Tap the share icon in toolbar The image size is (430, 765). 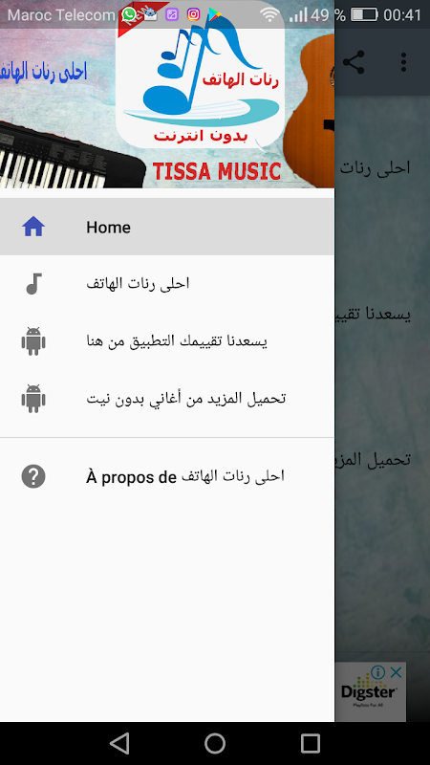[x=354, y=62]
